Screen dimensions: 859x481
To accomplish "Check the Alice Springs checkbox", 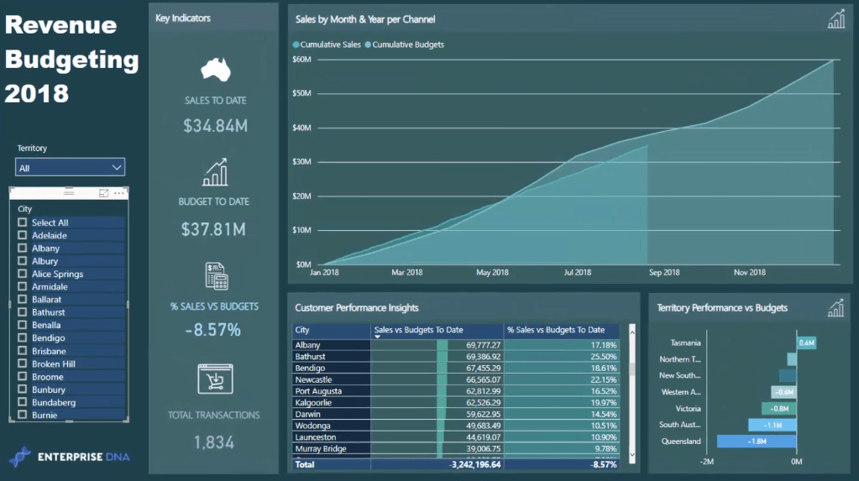I will (23, 274).
